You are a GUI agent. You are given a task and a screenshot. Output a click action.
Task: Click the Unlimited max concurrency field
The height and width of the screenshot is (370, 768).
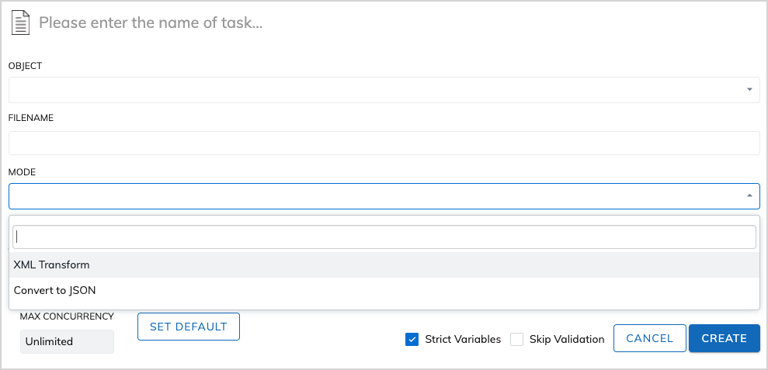[x=67, y=341]
